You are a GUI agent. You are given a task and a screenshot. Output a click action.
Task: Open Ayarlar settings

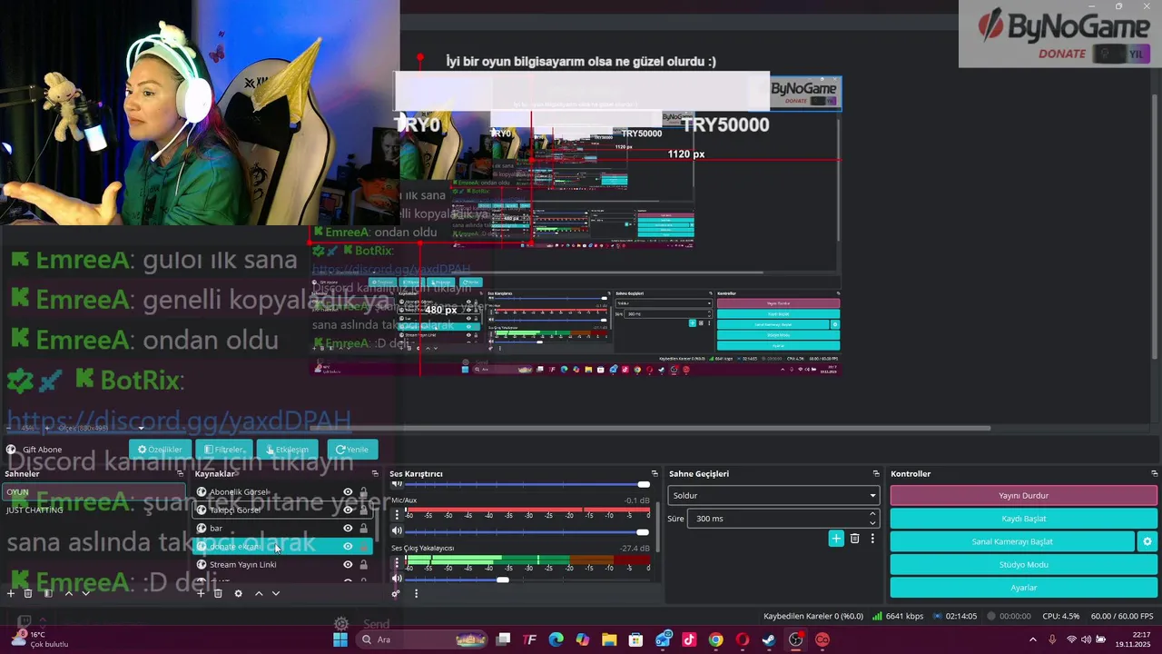coord(1023,588)
